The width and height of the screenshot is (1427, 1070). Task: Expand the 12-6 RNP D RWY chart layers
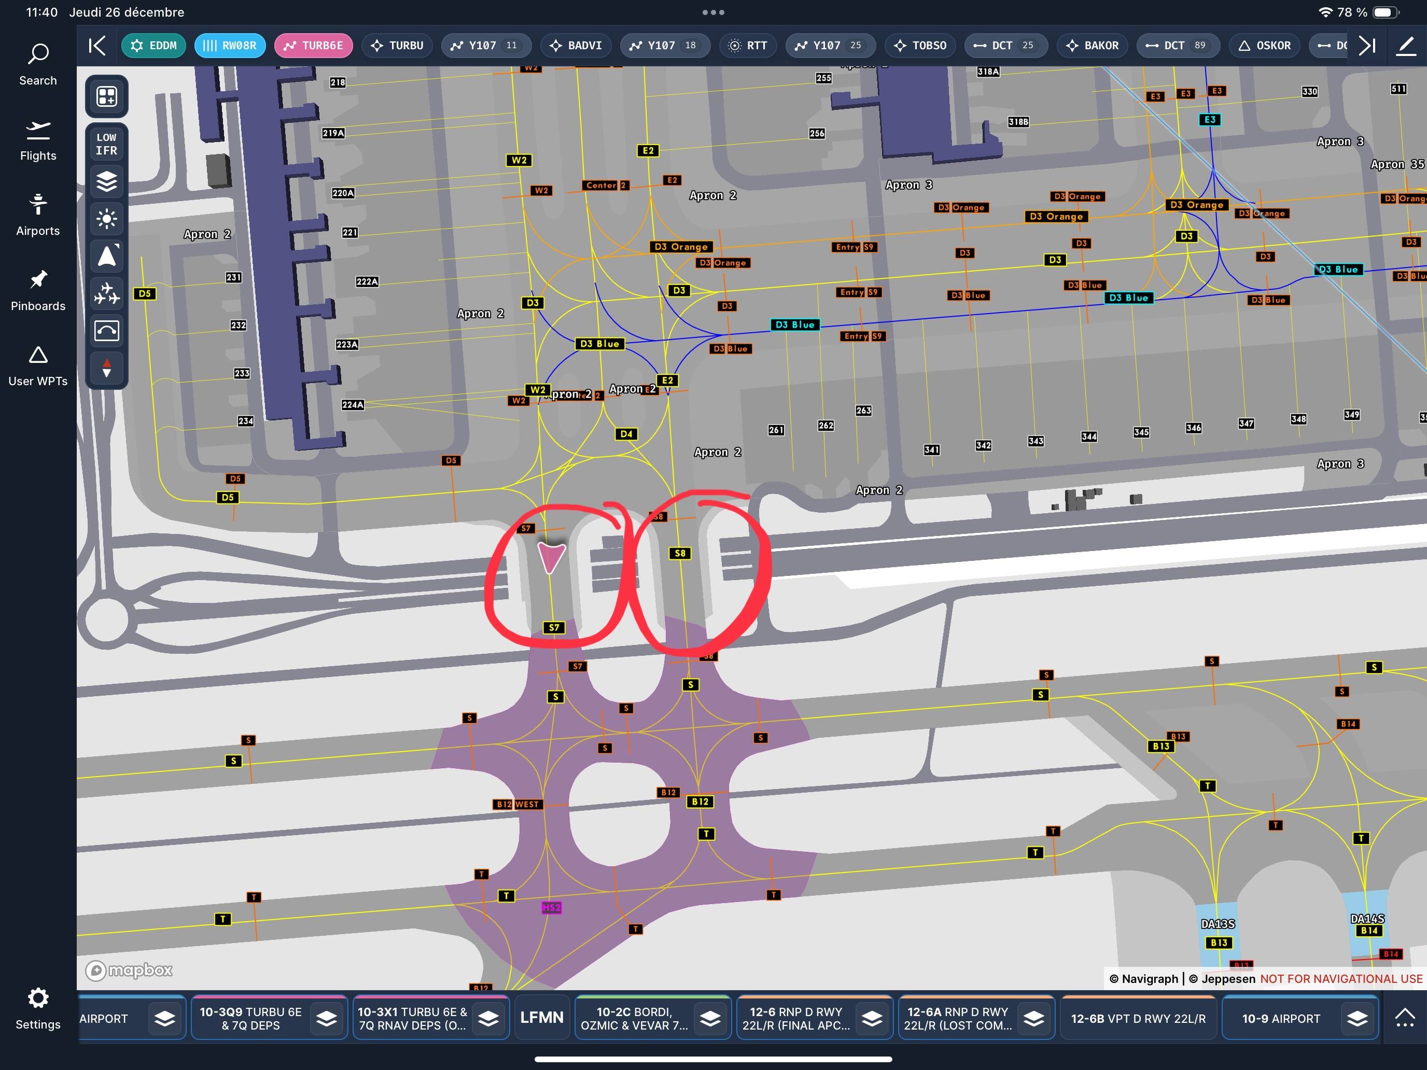872,1018
